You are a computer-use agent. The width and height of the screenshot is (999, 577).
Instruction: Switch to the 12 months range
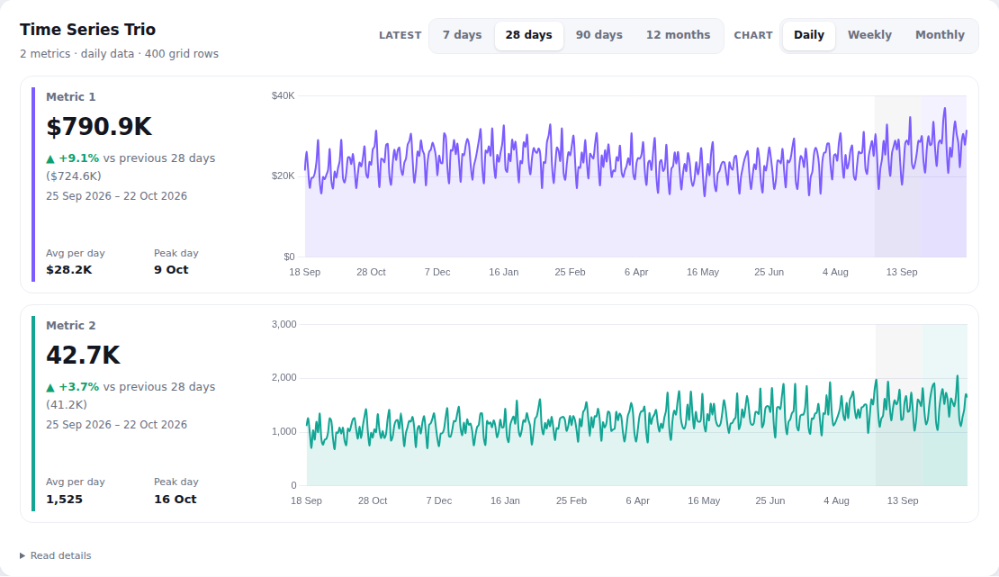[x=678, y=35]
